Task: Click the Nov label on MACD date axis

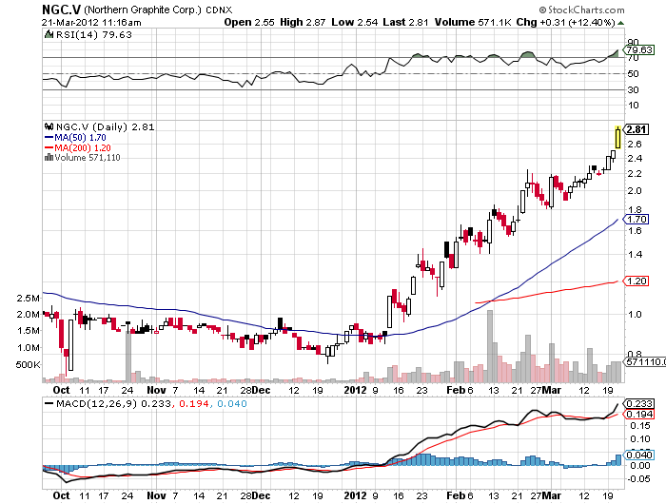Action: click(x=156, y=495)
